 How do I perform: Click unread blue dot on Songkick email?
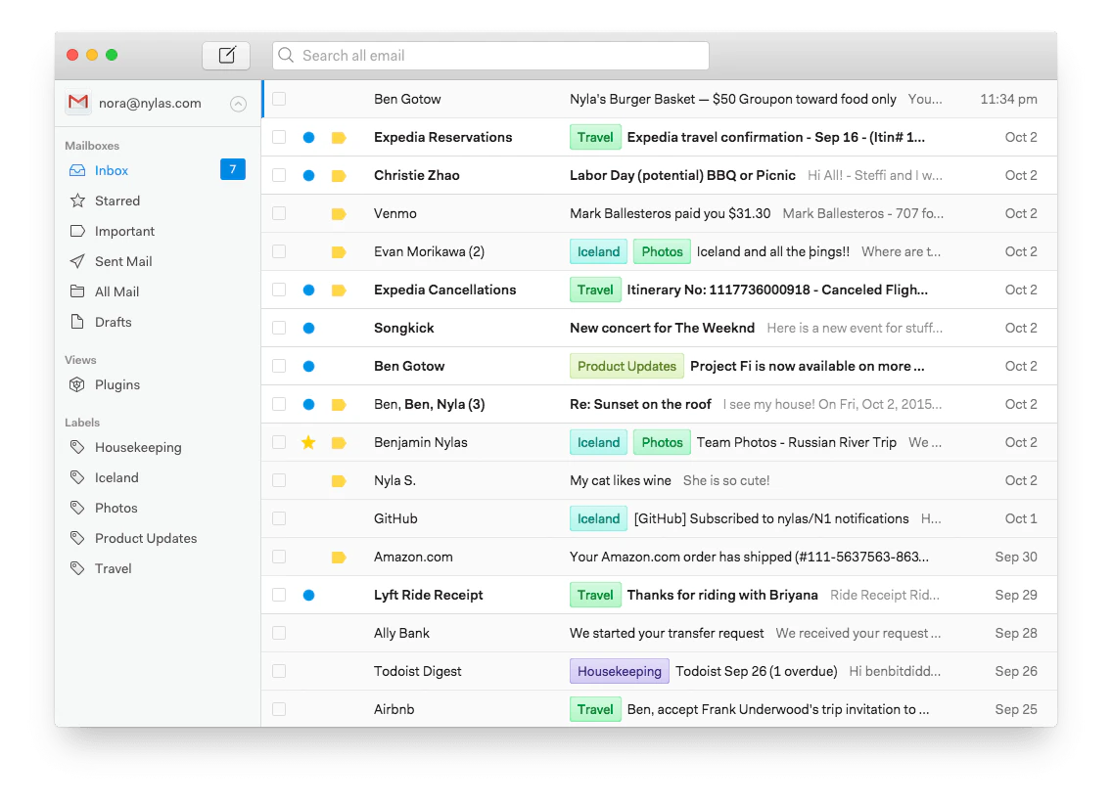[308, 328]
